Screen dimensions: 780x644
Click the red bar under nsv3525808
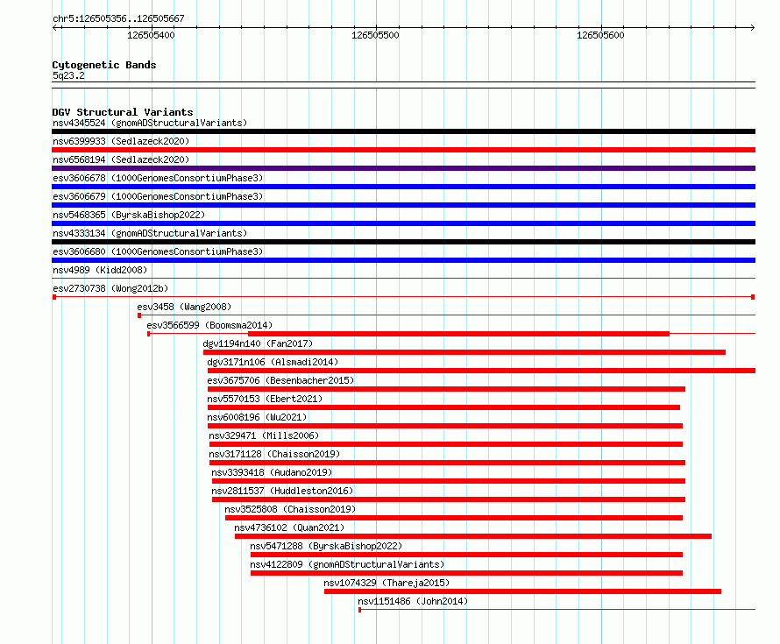tap(454, 518)
